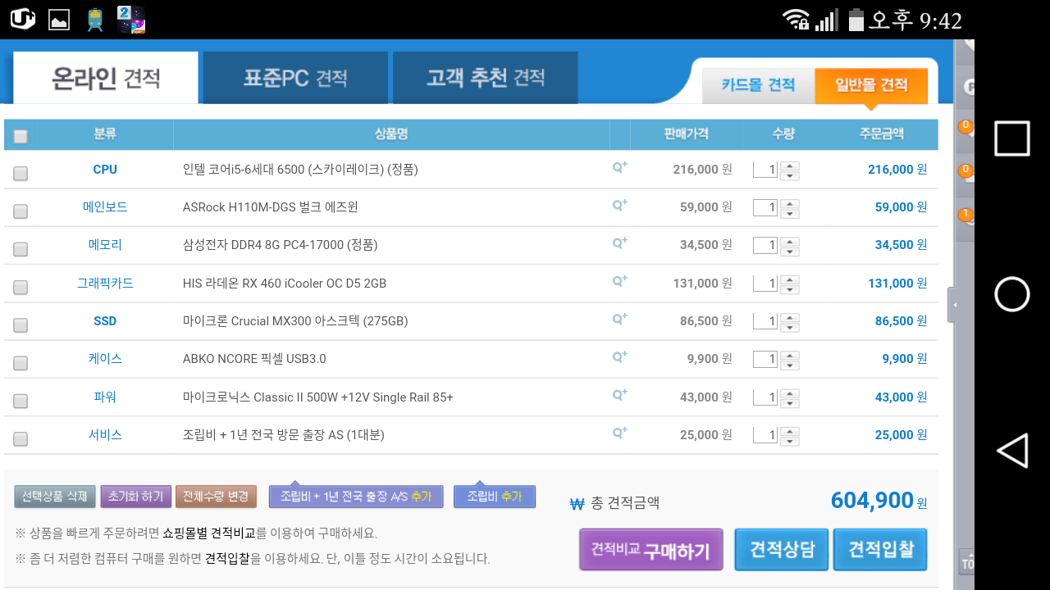Open product search for the 메모리 row
1050x590 pixels.
(x=620, y=243)
